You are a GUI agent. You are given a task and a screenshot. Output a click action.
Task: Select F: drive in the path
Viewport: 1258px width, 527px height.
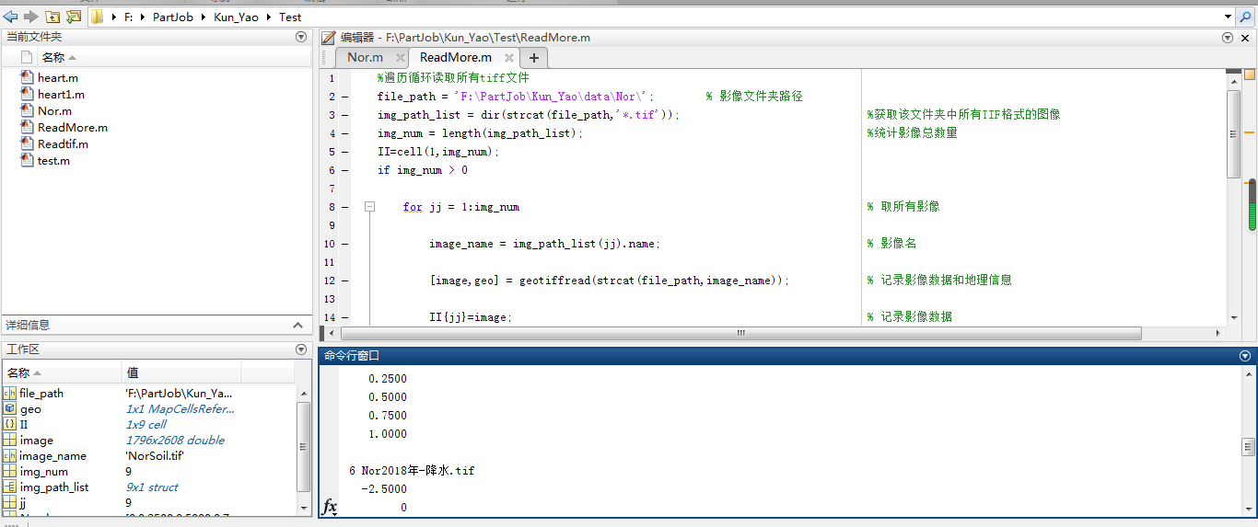[x=129, y=17]
